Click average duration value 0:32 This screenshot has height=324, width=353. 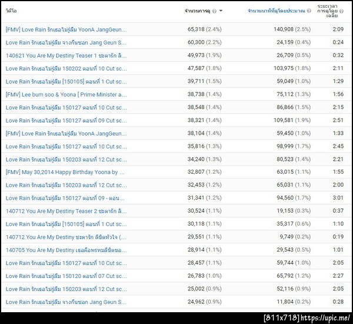(x=338, y=55)
